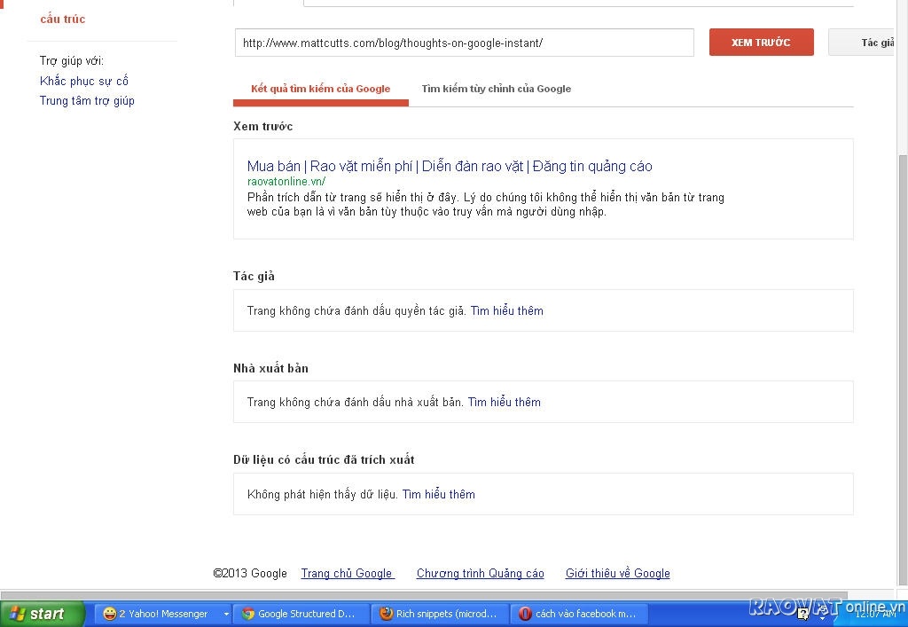The height and width of the screenshot is (627, 908).
Task: Expand the Yahoo! Messenger taskbar group arrow
Action: (226, 614)
